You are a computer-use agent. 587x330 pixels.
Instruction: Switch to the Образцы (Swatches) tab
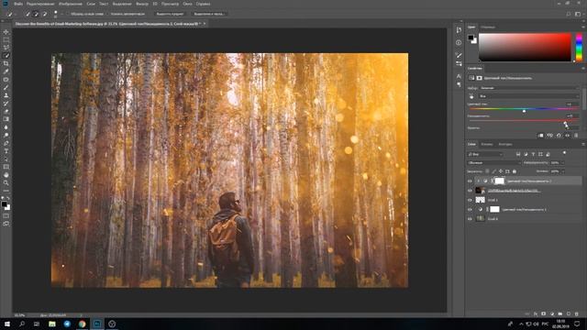(x=488, y=27)
